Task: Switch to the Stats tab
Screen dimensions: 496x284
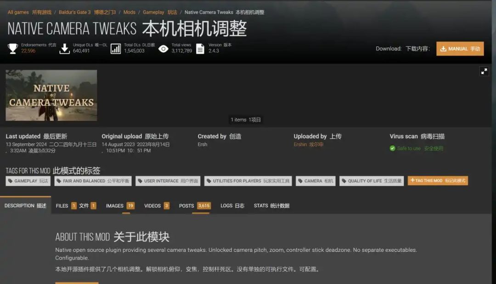Action: (x=272, y=206)
